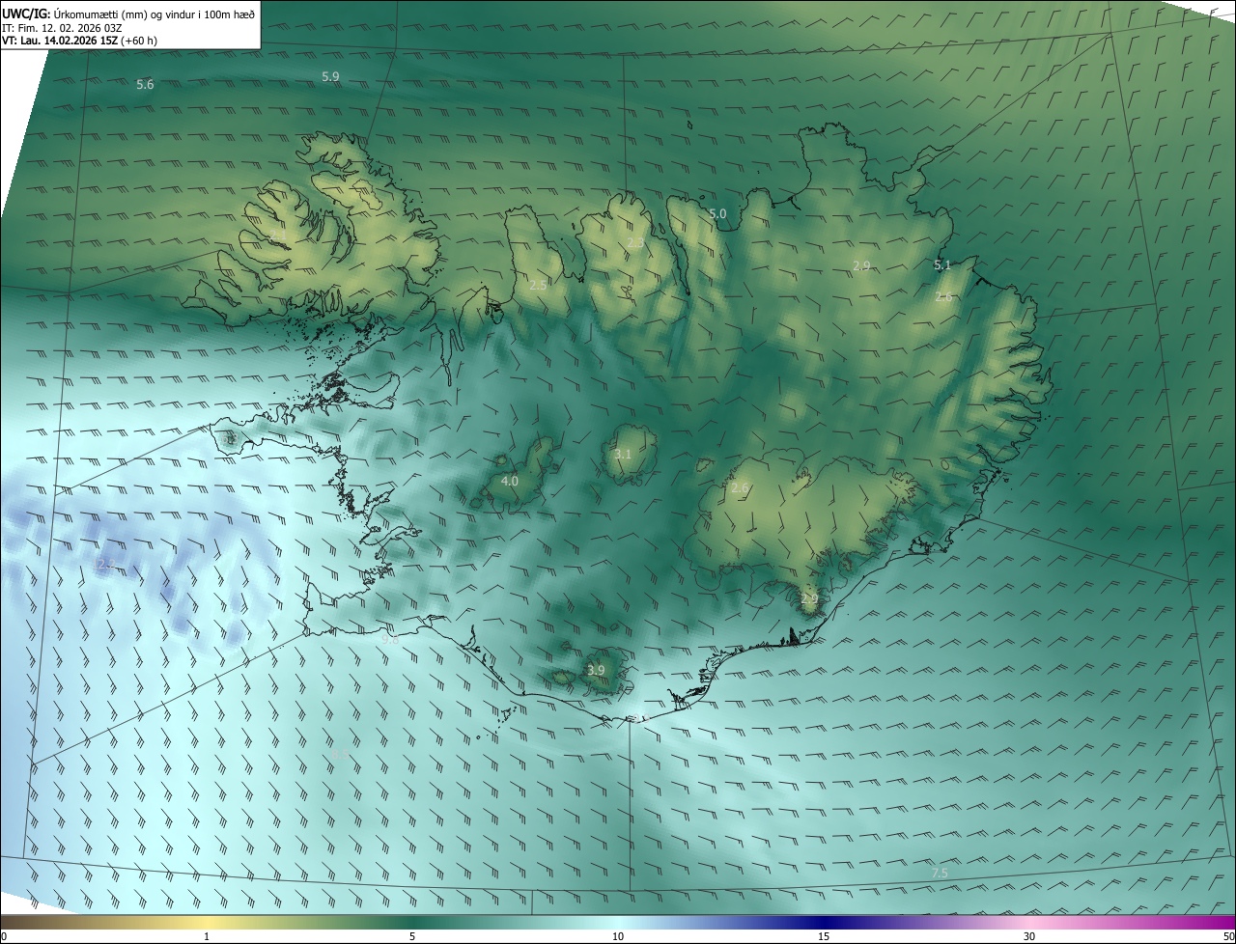The image size is (1236, 944).
Task: Select the 'VT: Lau. 14.02.2026 15Z (+60 h)' line
Action: click(80, 41)
